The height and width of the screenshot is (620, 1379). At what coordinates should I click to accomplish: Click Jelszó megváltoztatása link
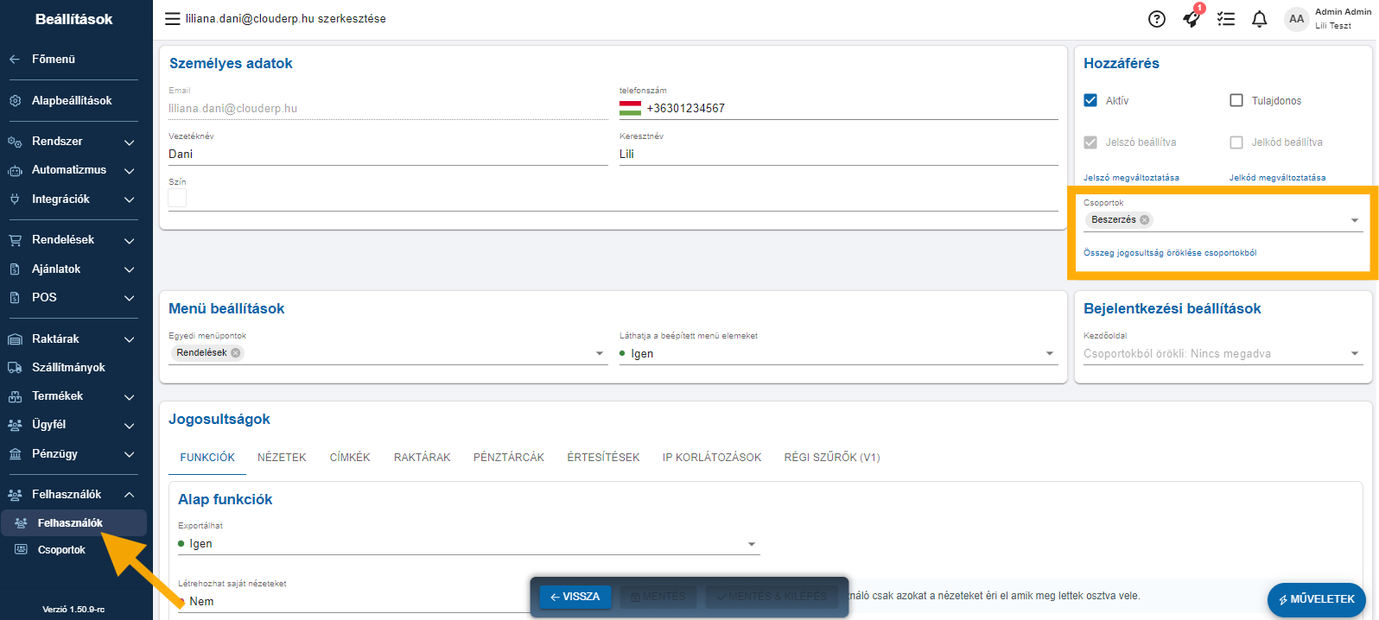[1131, 178]
